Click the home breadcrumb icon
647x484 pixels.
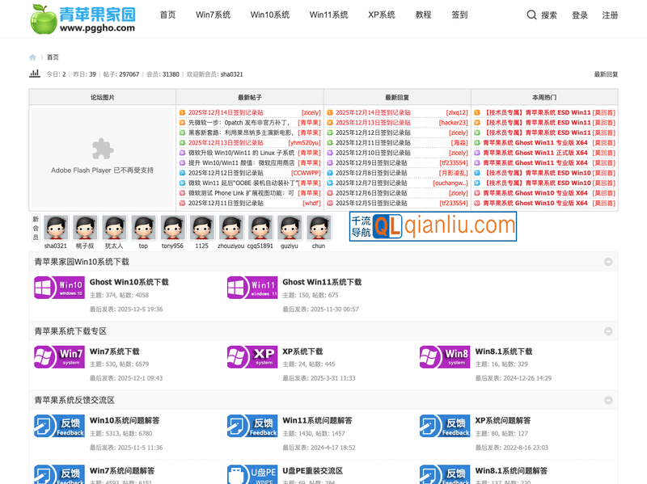[33, 57]
